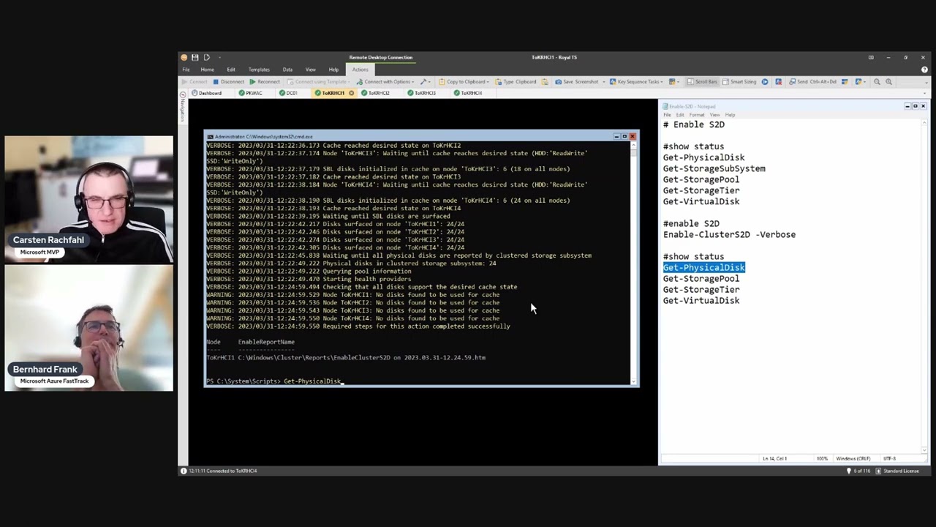Open the Key Sequence Tasks dropdown

pyautogui.click(x=638, y=82)
